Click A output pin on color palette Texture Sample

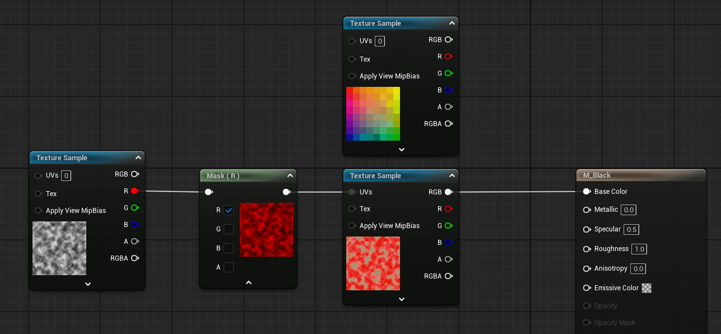(448, 107)
